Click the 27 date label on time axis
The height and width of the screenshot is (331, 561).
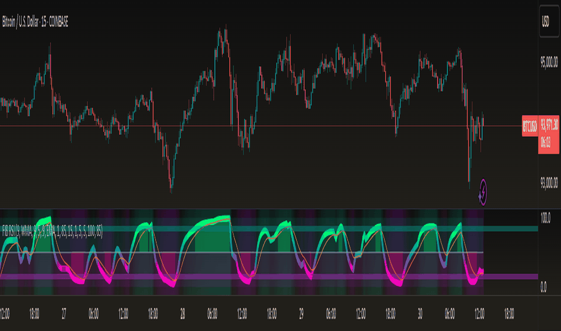[64, 314]
